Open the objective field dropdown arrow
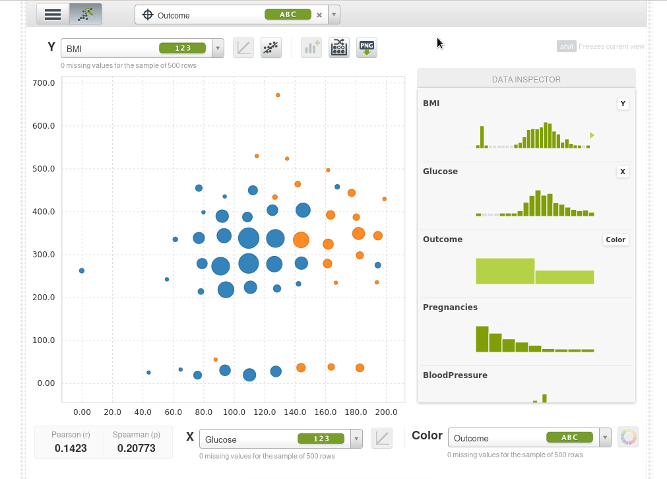667x479 pixels. coord(334,15)
